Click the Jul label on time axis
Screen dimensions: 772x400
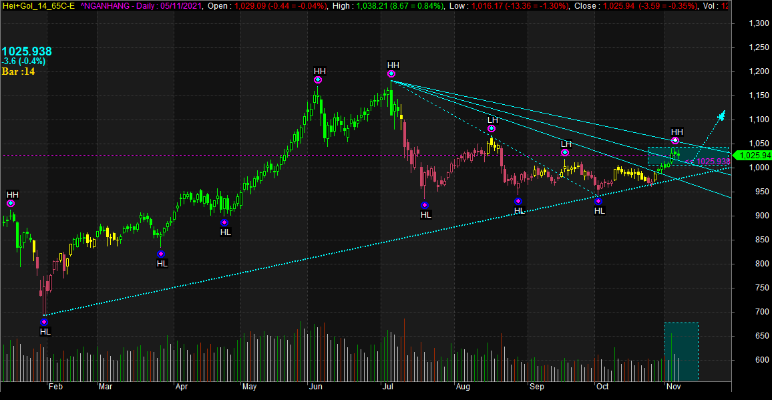tap(389, 386)
